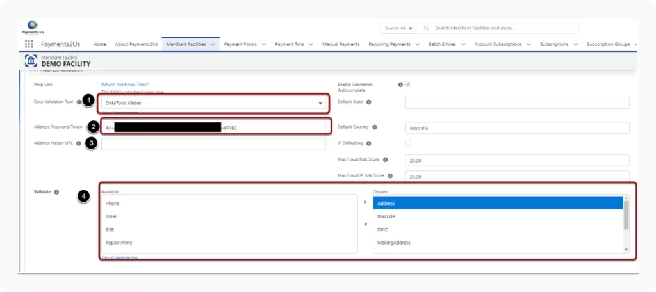Click the Merchant Facility bank icon
Viewport: 656px width, 292px height.
(x=31, y=61)
